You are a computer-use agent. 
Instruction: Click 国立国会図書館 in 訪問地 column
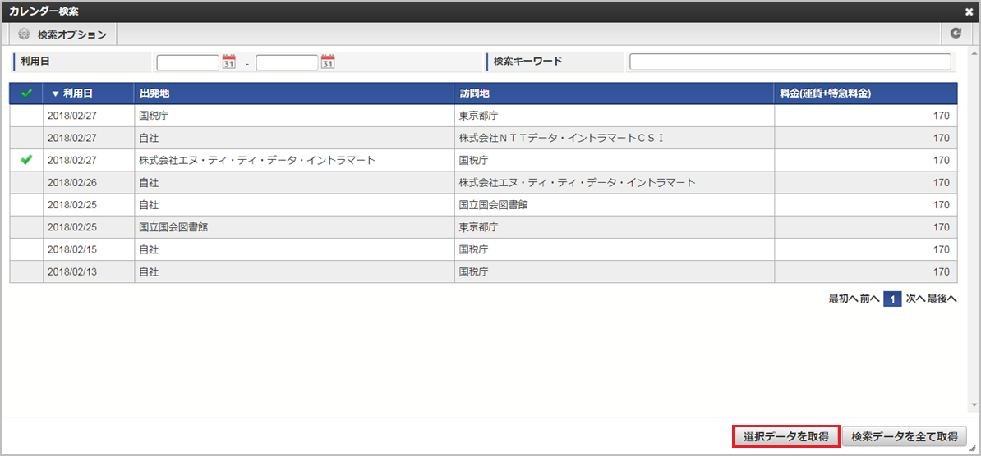493,205
